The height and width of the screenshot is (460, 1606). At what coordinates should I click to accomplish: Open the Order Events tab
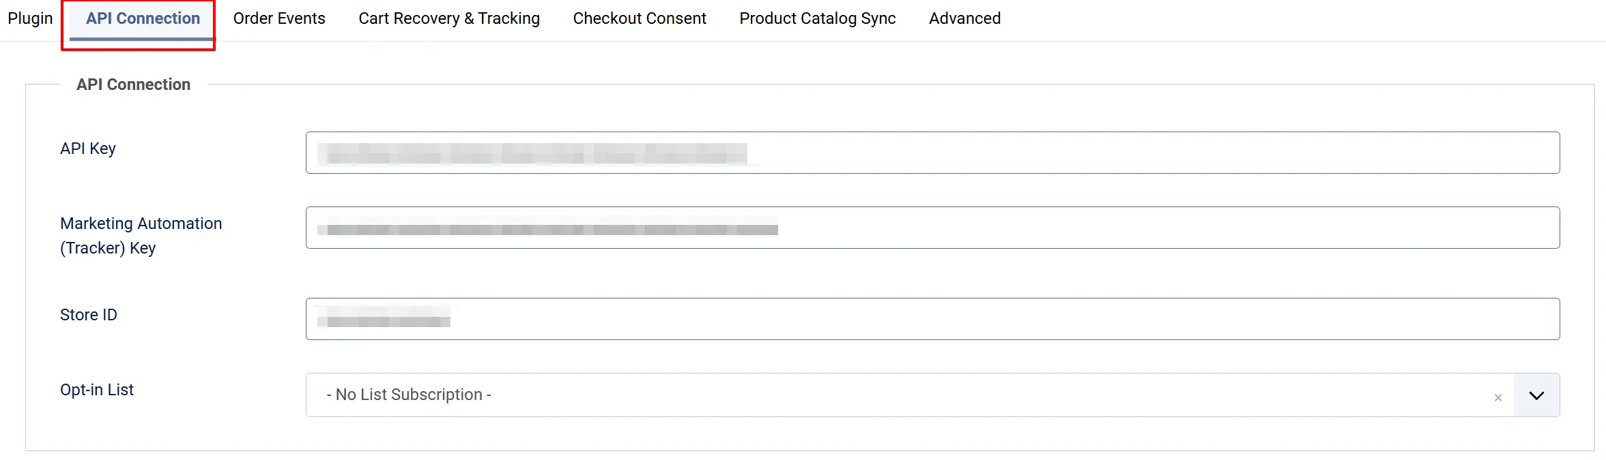click(279, 18)
